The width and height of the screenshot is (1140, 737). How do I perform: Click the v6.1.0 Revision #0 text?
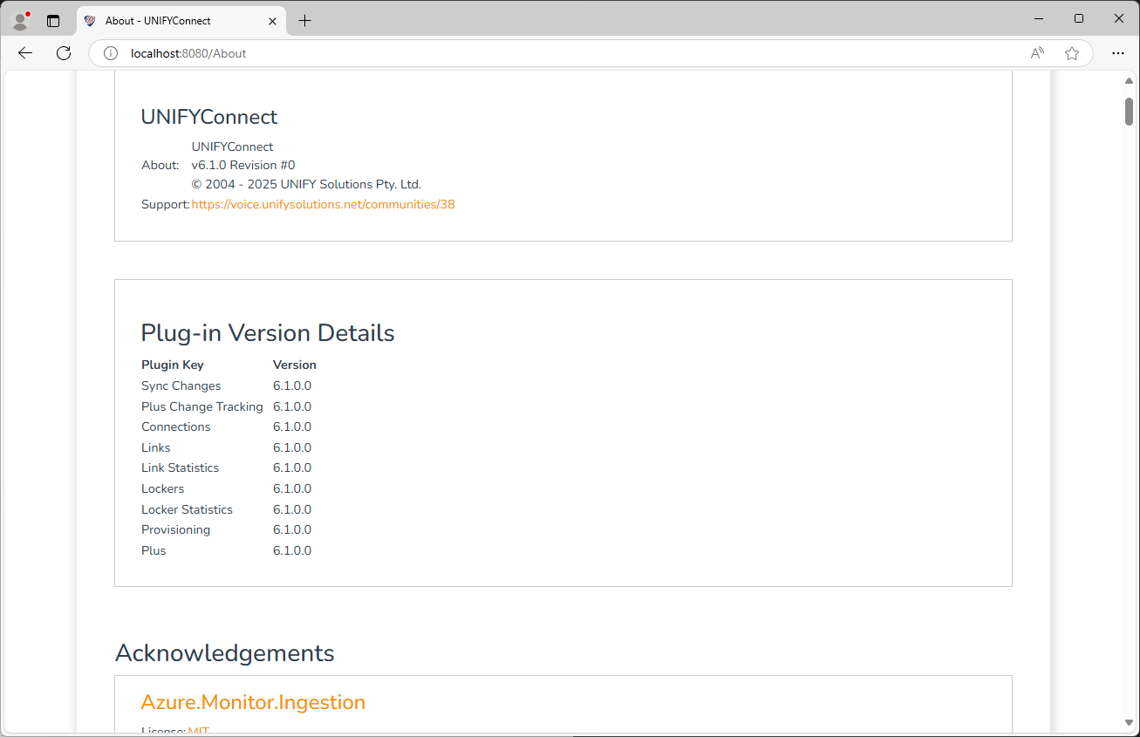[243, 166]
